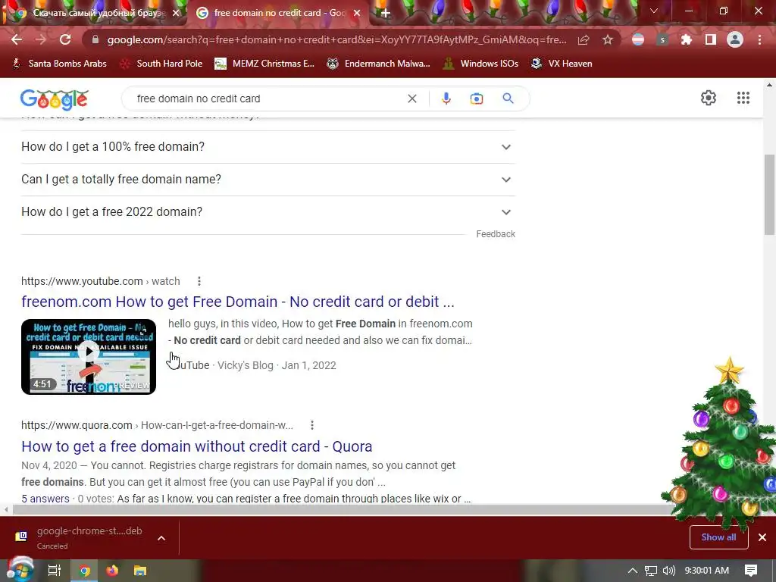Open the Google logo homepage link
Viewport: 776px width, 582px height.
[55, 99]
